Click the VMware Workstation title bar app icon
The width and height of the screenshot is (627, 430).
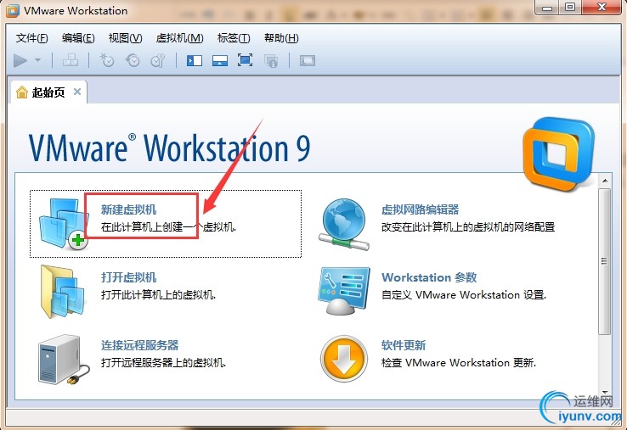(13, 10)
